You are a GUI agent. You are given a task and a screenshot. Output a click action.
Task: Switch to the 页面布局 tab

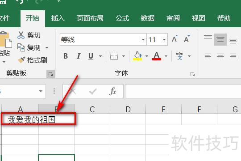coord(90,18)
